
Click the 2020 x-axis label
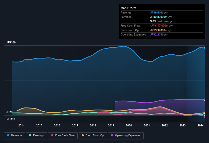129,125
